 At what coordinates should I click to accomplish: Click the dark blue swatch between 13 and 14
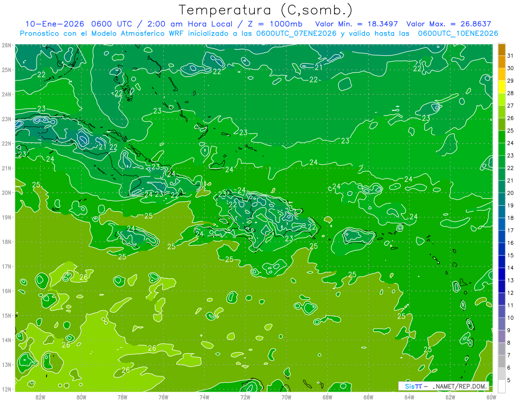[502, 274]
